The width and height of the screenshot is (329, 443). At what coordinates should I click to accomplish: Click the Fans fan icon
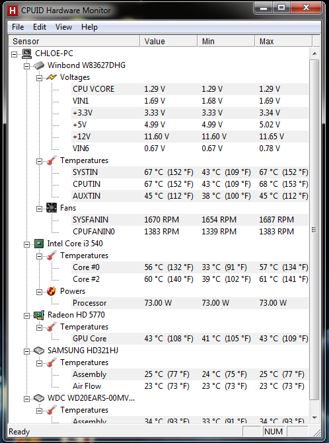[52, 208]
